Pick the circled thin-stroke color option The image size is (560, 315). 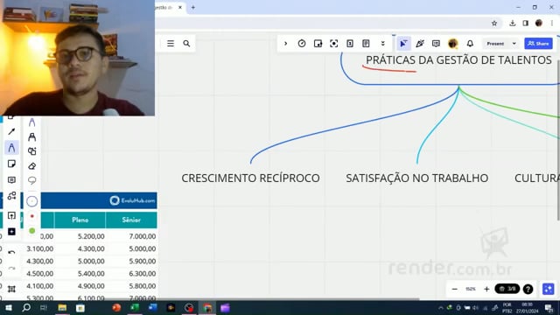(31, 201)
